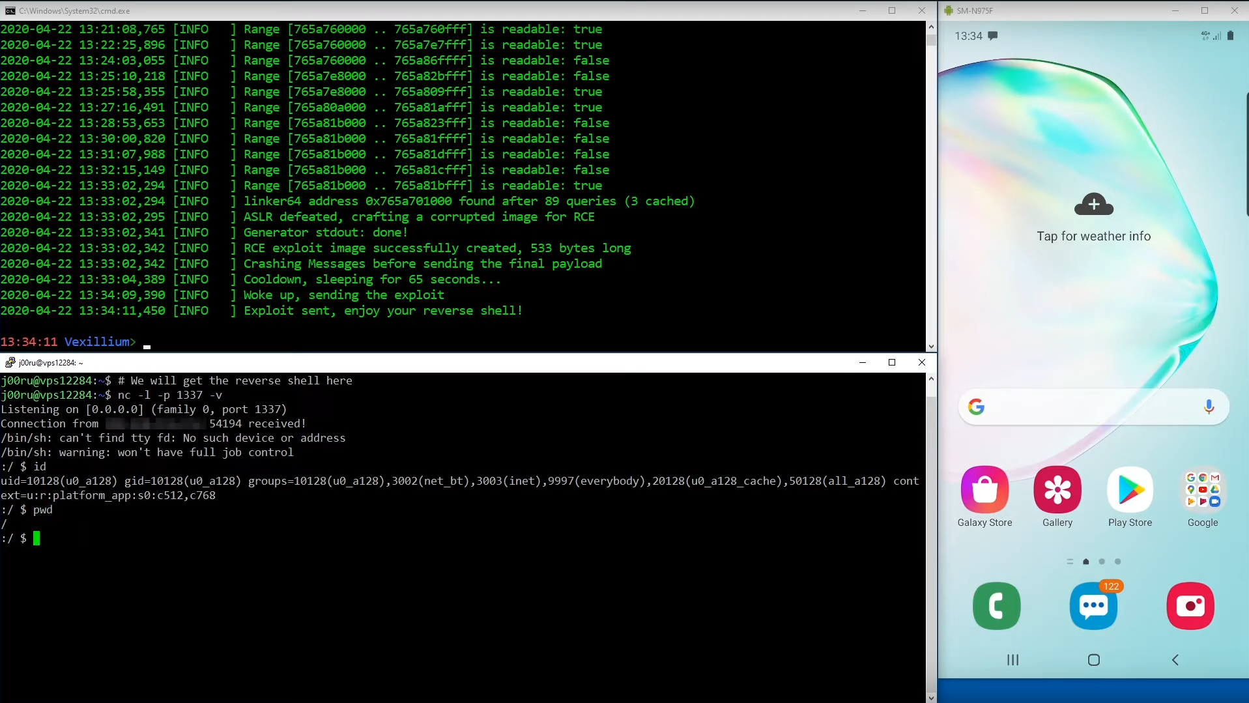This screenshot has width=1249, height=703.
Task: Click the green cursor in SSH terminal
Action: (36, 538)
